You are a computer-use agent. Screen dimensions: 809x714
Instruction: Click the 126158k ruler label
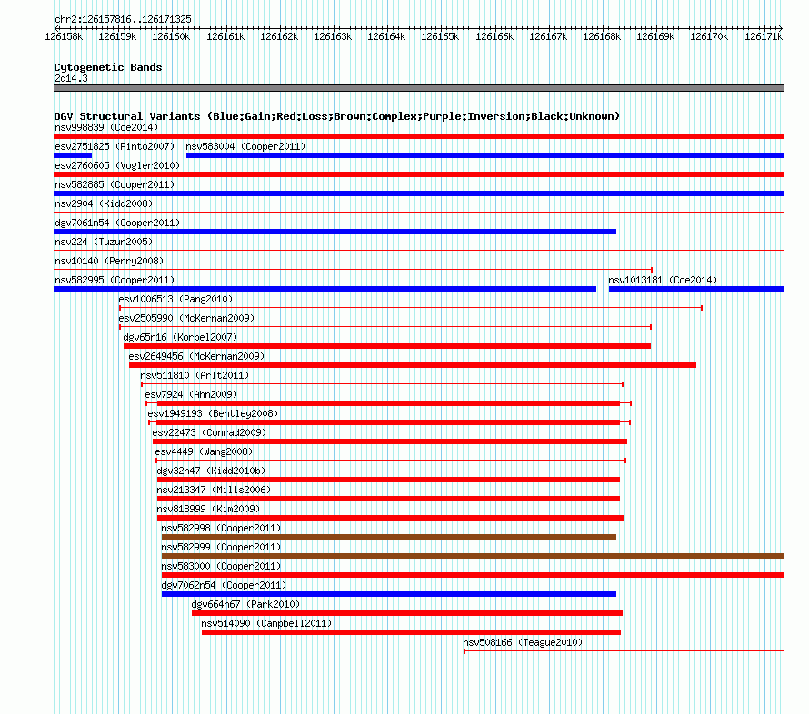(x=64, y=36)
